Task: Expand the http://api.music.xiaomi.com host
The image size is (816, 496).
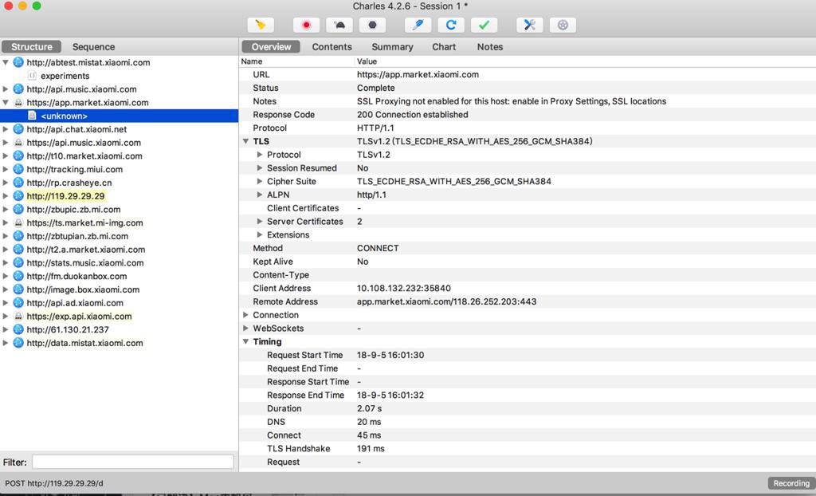Action: point(6,89)
